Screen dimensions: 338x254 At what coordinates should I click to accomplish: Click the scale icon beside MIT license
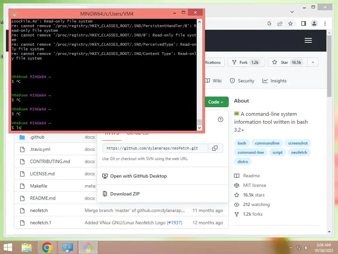coord(236,185)
